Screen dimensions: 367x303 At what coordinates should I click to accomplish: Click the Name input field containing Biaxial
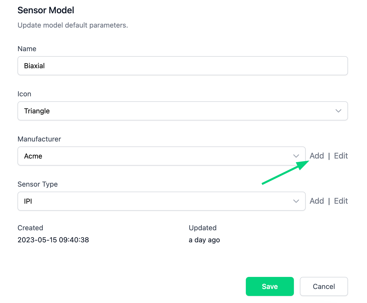point(182,66)
